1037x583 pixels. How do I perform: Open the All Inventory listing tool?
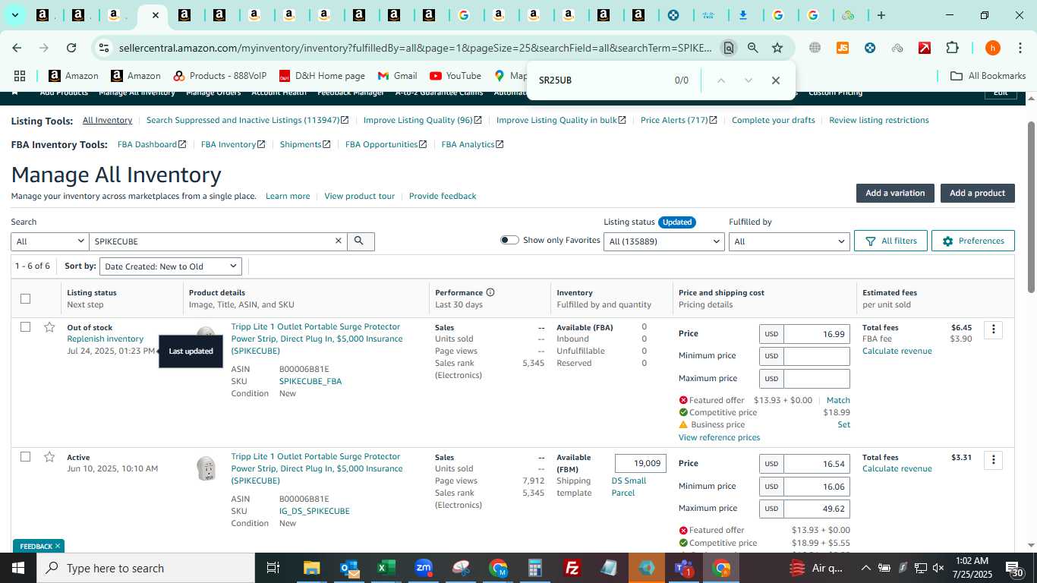(x=107, y=120)
